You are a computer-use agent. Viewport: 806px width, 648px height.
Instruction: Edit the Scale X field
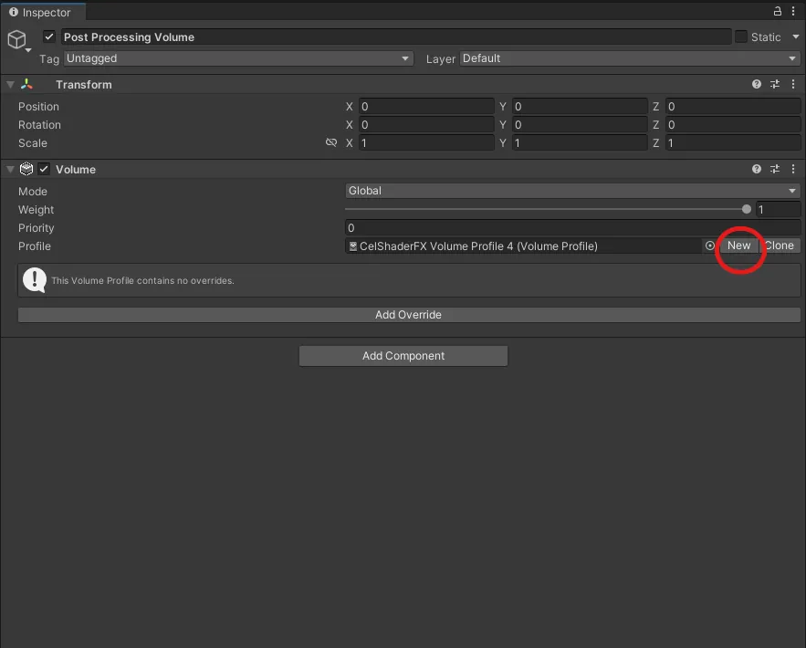pyautogui.click(x=426, y=143)
